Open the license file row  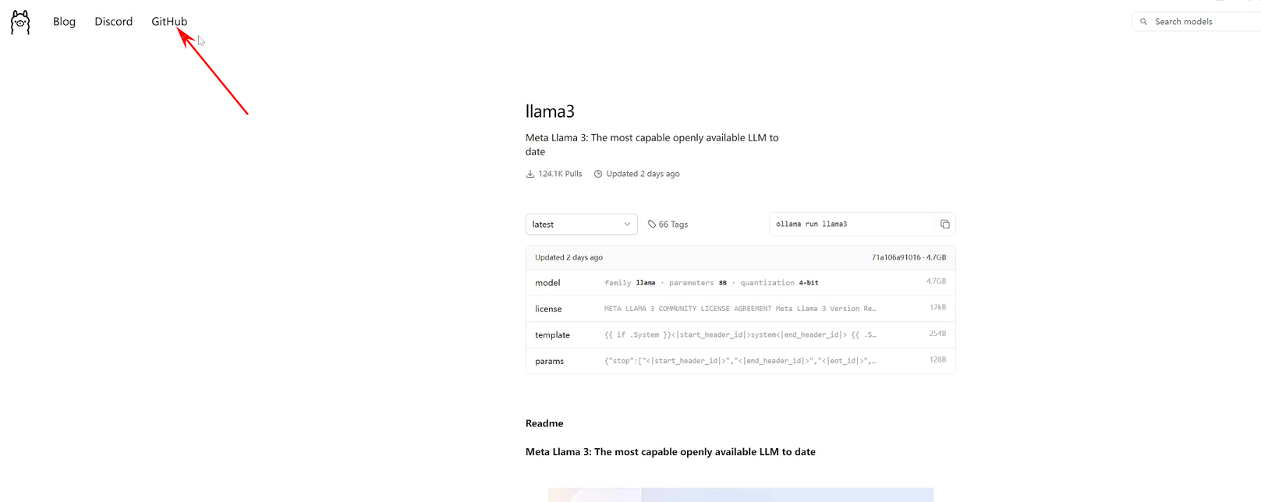(740, 309)
